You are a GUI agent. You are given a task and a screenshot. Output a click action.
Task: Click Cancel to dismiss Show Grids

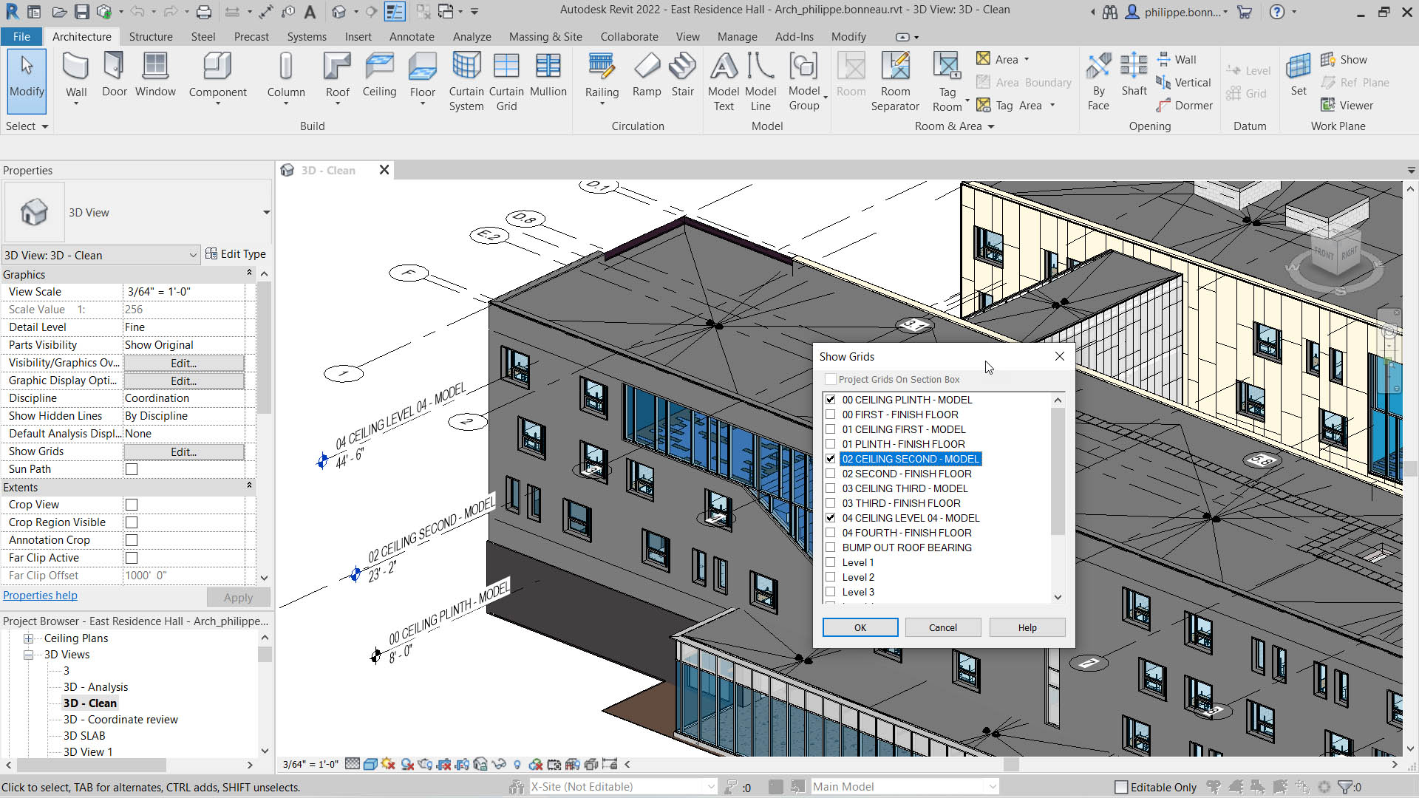click(942, 627)
